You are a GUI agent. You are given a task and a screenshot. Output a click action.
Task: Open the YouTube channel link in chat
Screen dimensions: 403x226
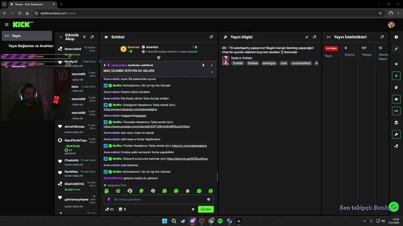click(x=147, y=126)
